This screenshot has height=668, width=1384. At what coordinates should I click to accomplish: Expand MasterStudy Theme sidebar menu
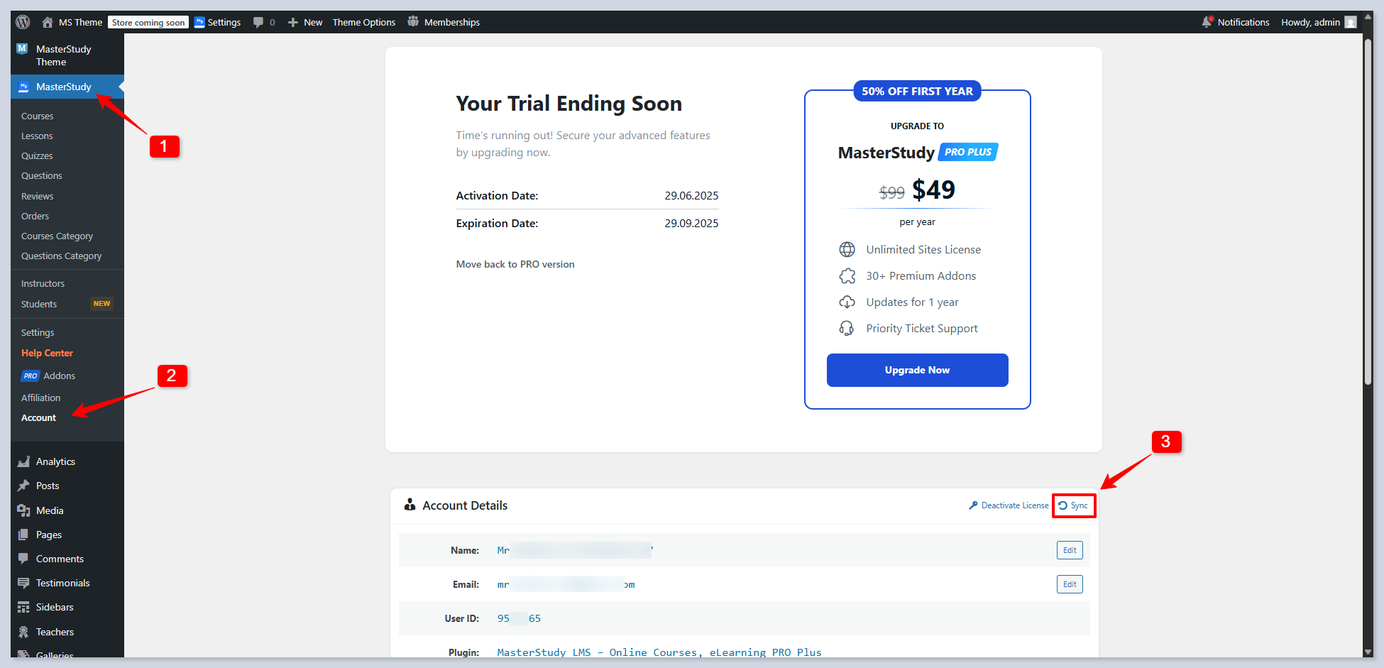[63, 55]
